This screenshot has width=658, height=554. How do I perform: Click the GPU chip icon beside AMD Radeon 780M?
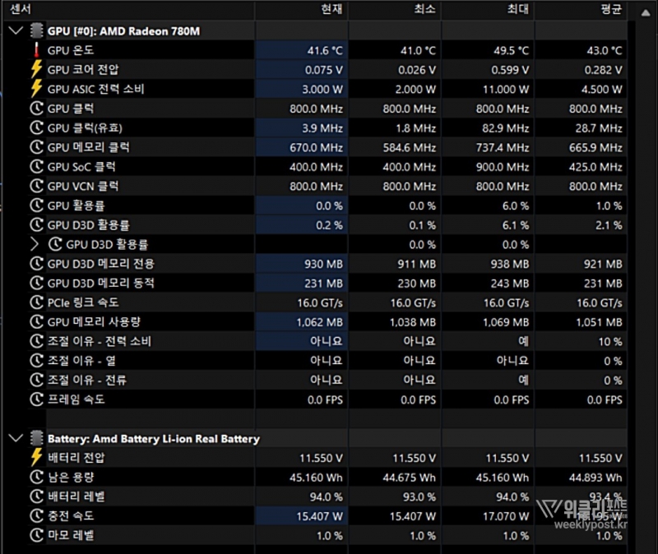(36, 30)
